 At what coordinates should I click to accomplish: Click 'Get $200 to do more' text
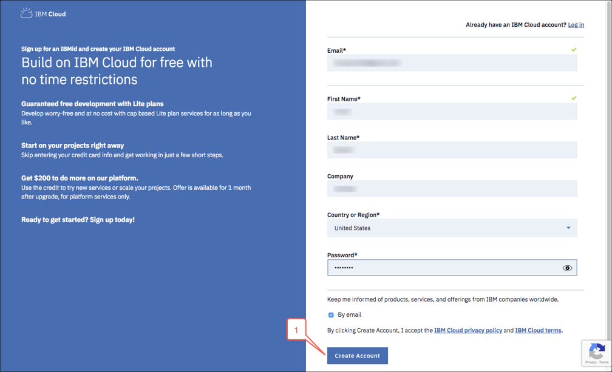coord(80,178)
